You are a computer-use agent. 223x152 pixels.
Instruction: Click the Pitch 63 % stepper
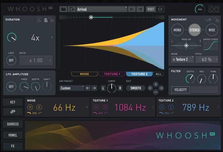(x=217, y=59)
